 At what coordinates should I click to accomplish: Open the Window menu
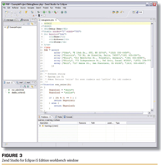[58, 8]
